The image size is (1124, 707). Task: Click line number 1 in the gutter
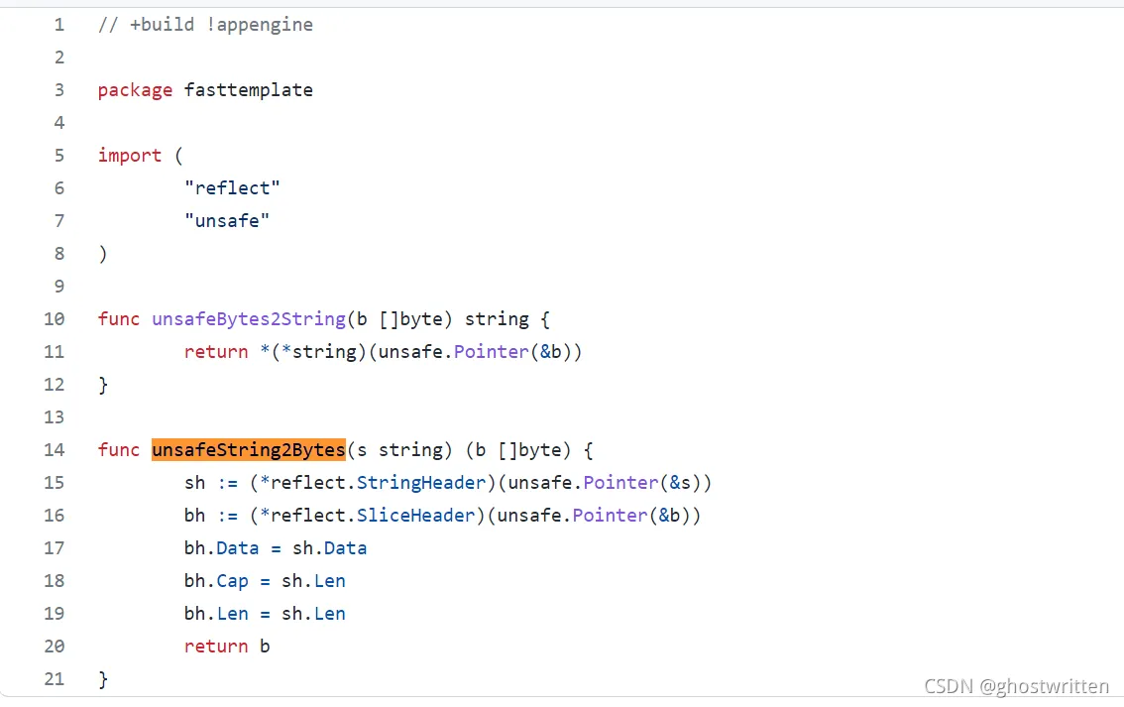[58, 25]
